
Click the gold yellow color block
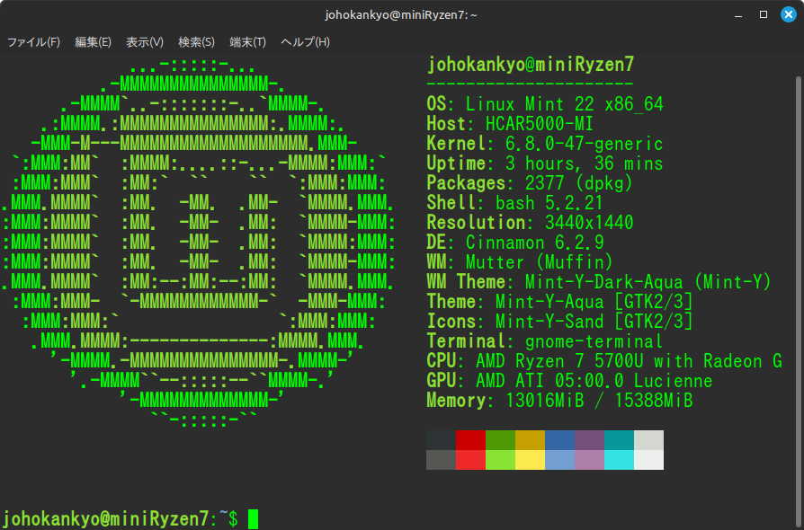530,440
